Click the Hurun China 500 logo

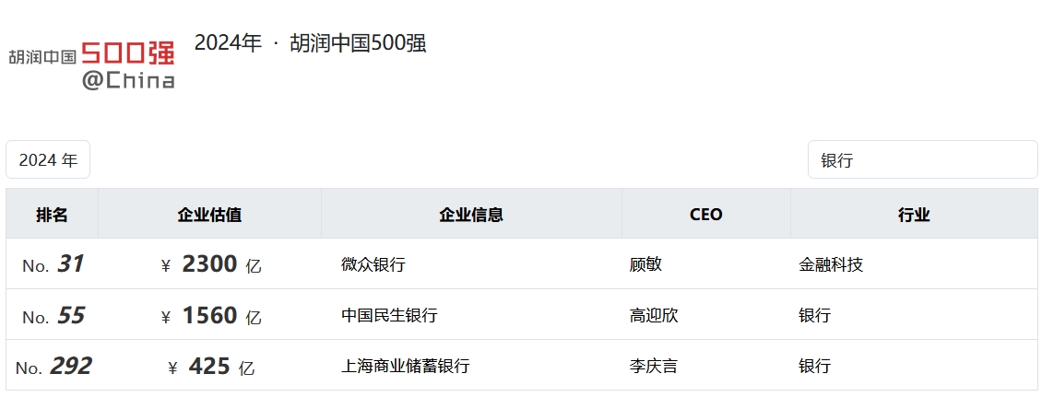point(91,64)
